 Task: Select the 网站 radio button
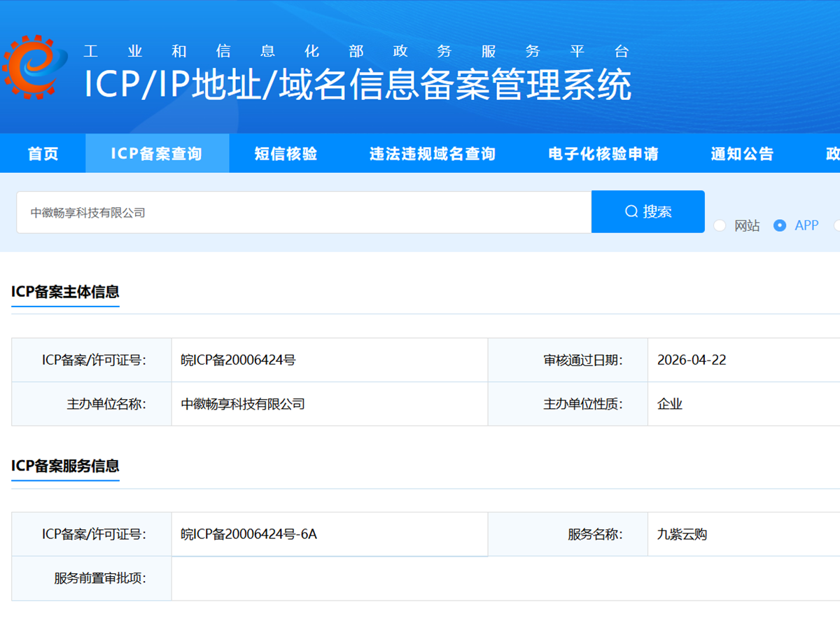720,225
